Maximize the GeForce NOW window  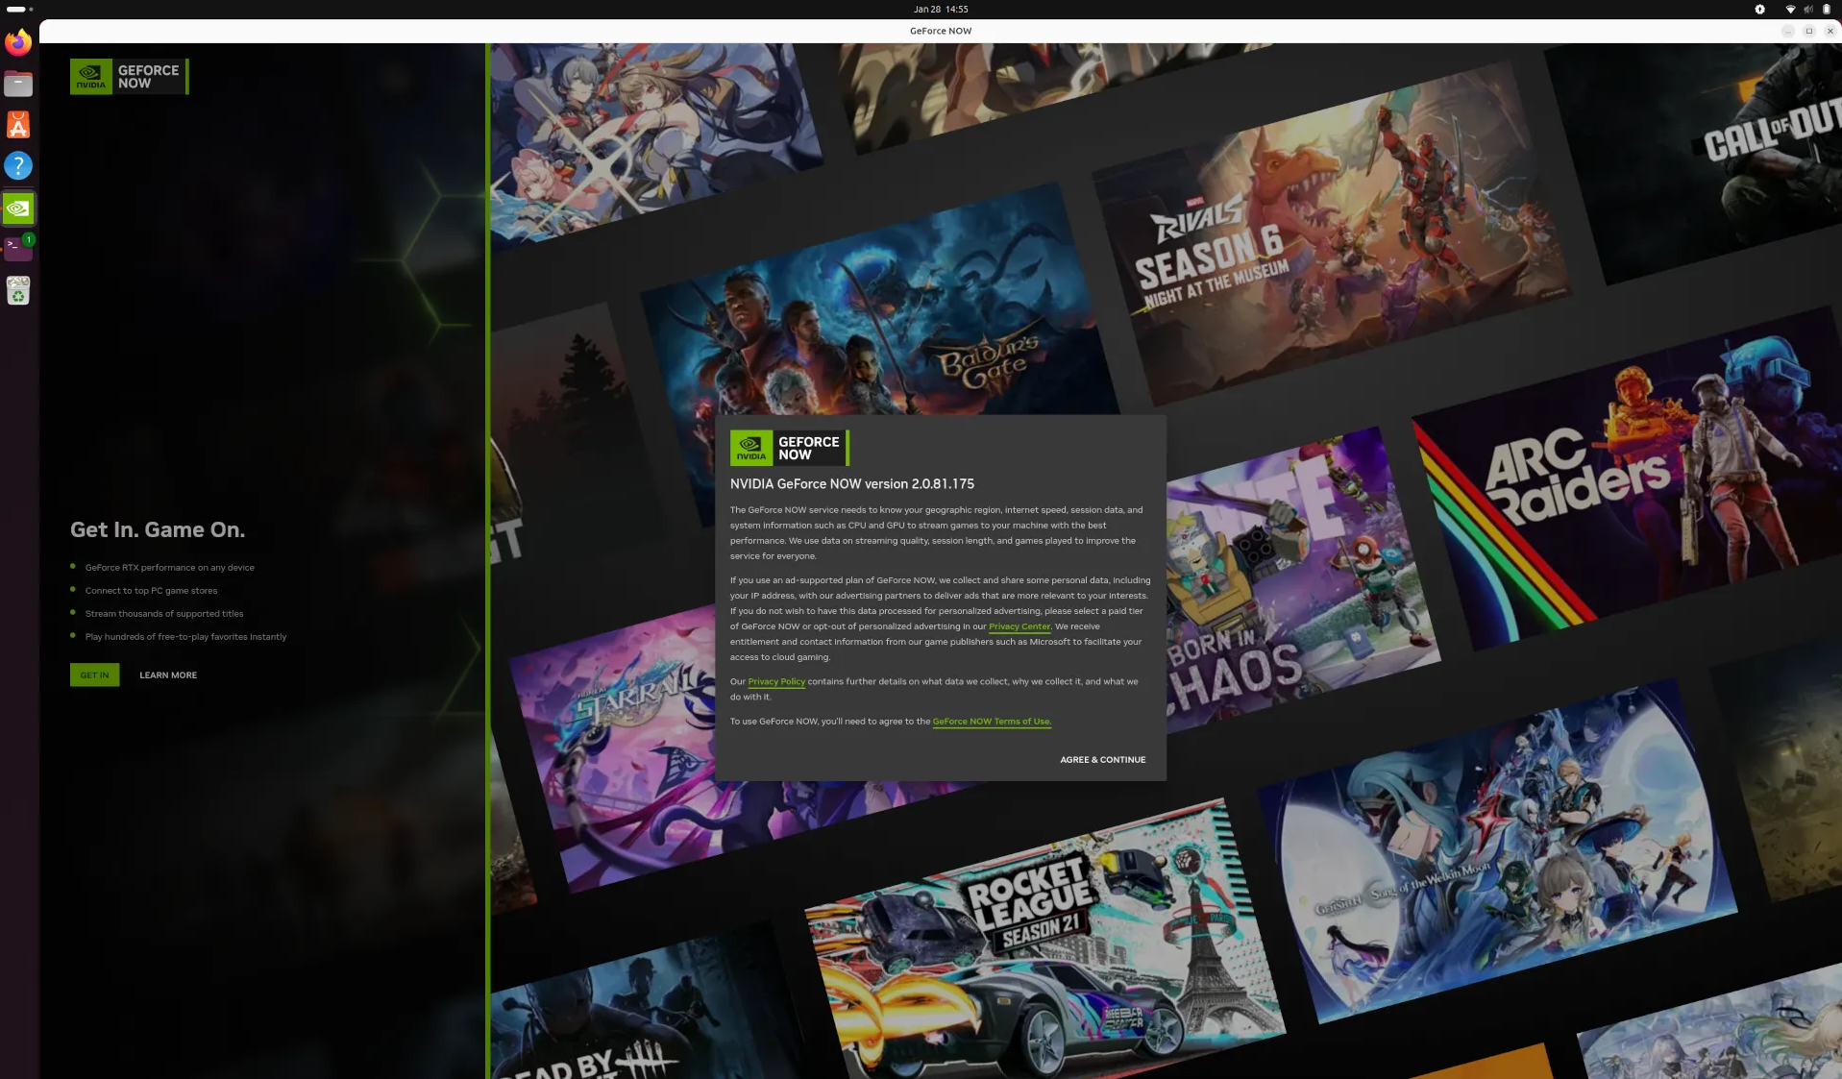point(1808,32)
